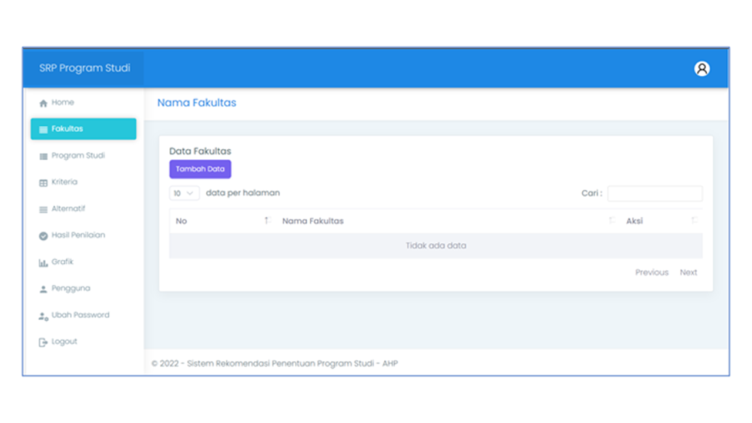Click the Hasil Penilaian checkmark icon
752x423 pixels.
pyautogui.click(x=43, y=236)
